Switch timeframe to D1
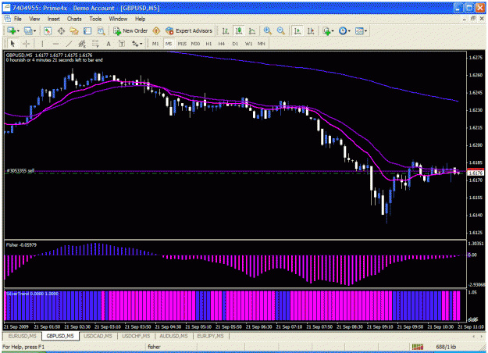The width and height of the screenshot is (488, 353). (235, 44)
